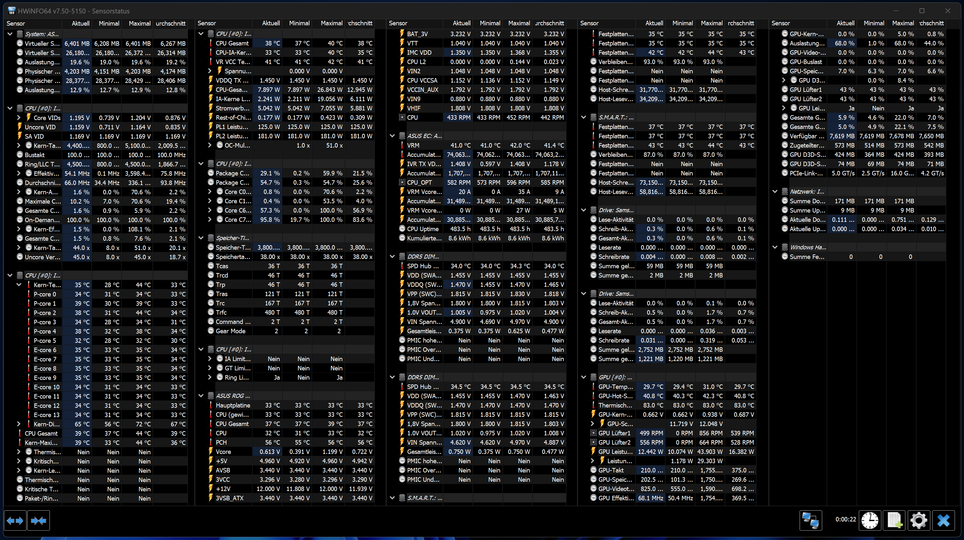
Task: Click the chip icon beside System: AS... group
Action: pos(20,34)
